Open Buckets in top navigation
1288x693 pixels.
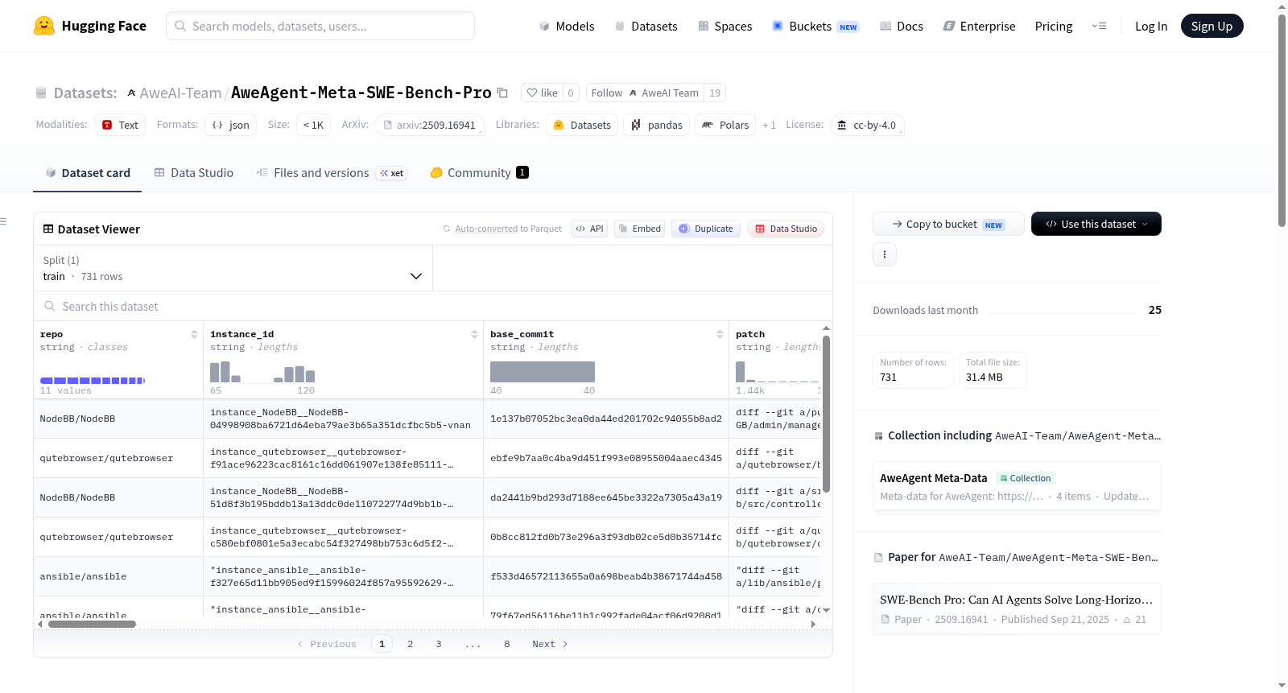coord(815,26)
